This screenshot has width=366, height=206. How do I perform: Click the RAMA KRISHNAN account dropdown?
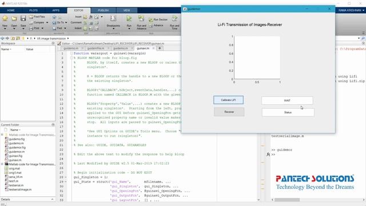click(x=351, y=10)
